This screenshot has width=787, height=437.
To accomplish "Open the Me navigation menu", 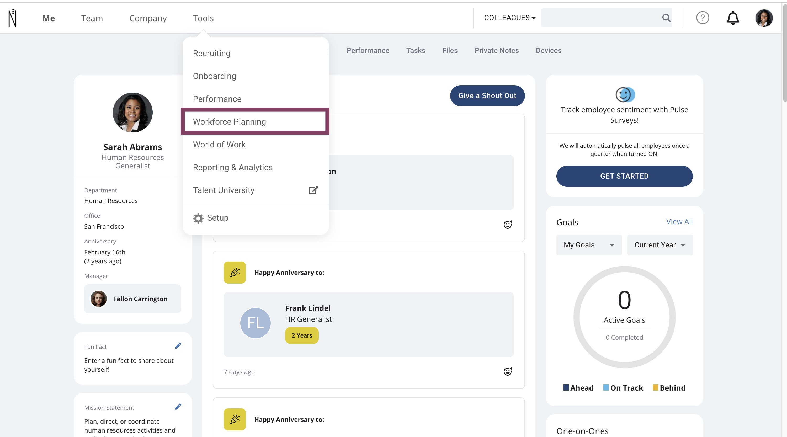I will [49, 18].
